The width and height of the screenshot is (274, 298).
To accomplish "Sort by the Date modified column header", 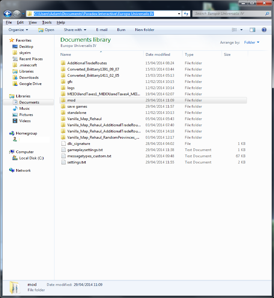I will (158, 55).
